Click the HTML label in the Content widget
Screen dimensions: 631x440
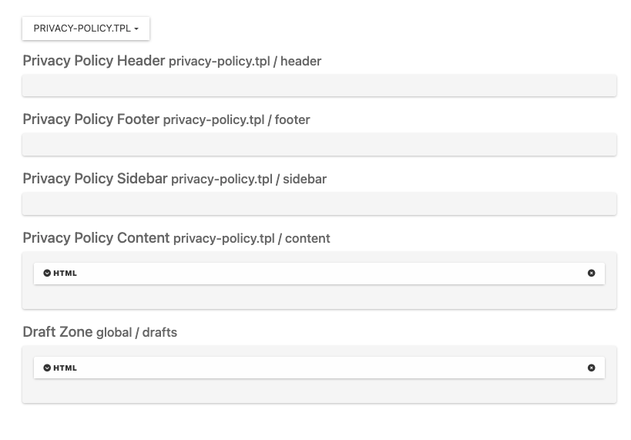point(65,274)
